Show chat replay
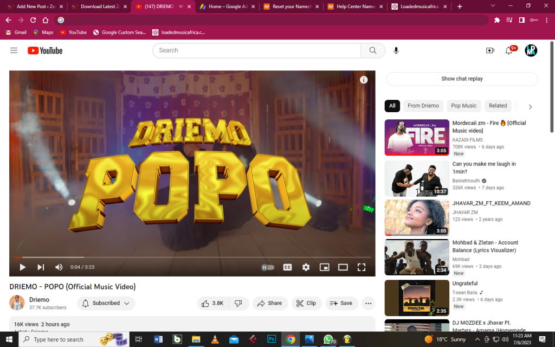The height and width of the screenshot is (347, 555). [x=462, y=79]
